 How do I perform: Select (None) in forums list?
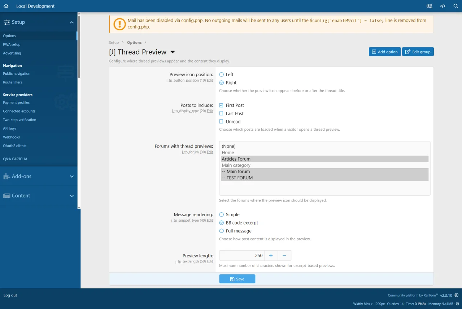click(x=325, y=146)
